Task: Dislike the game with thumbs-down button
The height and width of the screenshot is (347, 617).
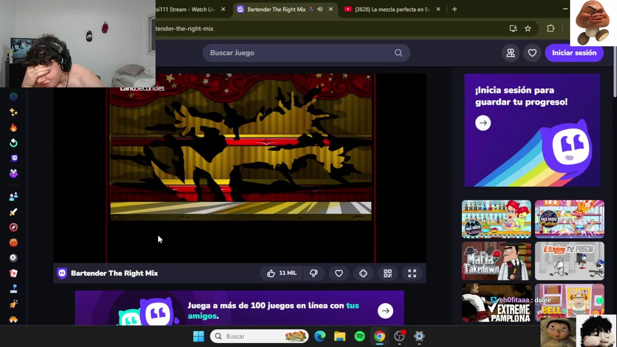Action: pyautogui.click(x=314, y=273)
